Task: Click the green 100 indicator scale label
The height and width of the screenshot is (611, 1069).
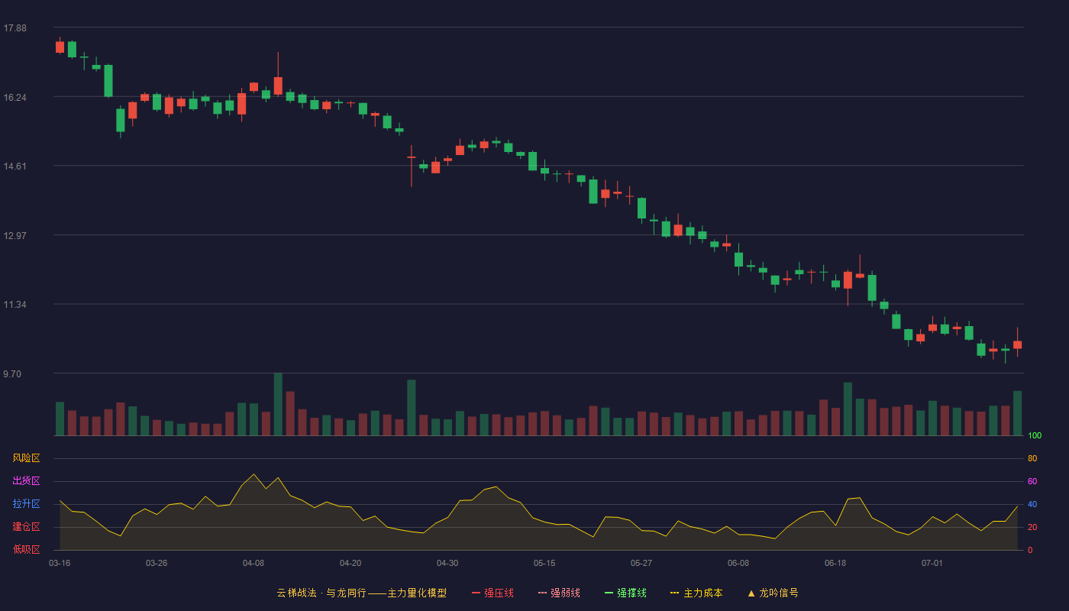Action: click(1035, 436)
